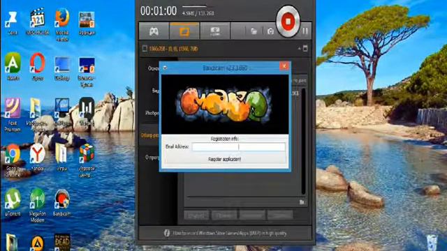The height and width of the screenshot is (251, 447).
Task: Open the DEAD game shortcut at bottom
Action: coord(62,243)
